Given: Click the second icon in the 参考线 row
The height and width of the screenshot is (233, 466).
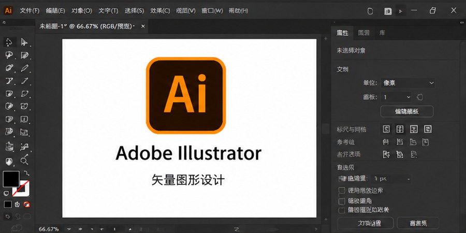Looking at the screenshot, I should [399, 142].
